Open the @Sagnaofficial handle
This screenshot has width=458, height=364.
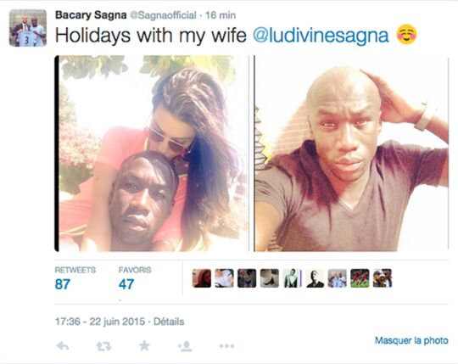[x=163, y=15]
